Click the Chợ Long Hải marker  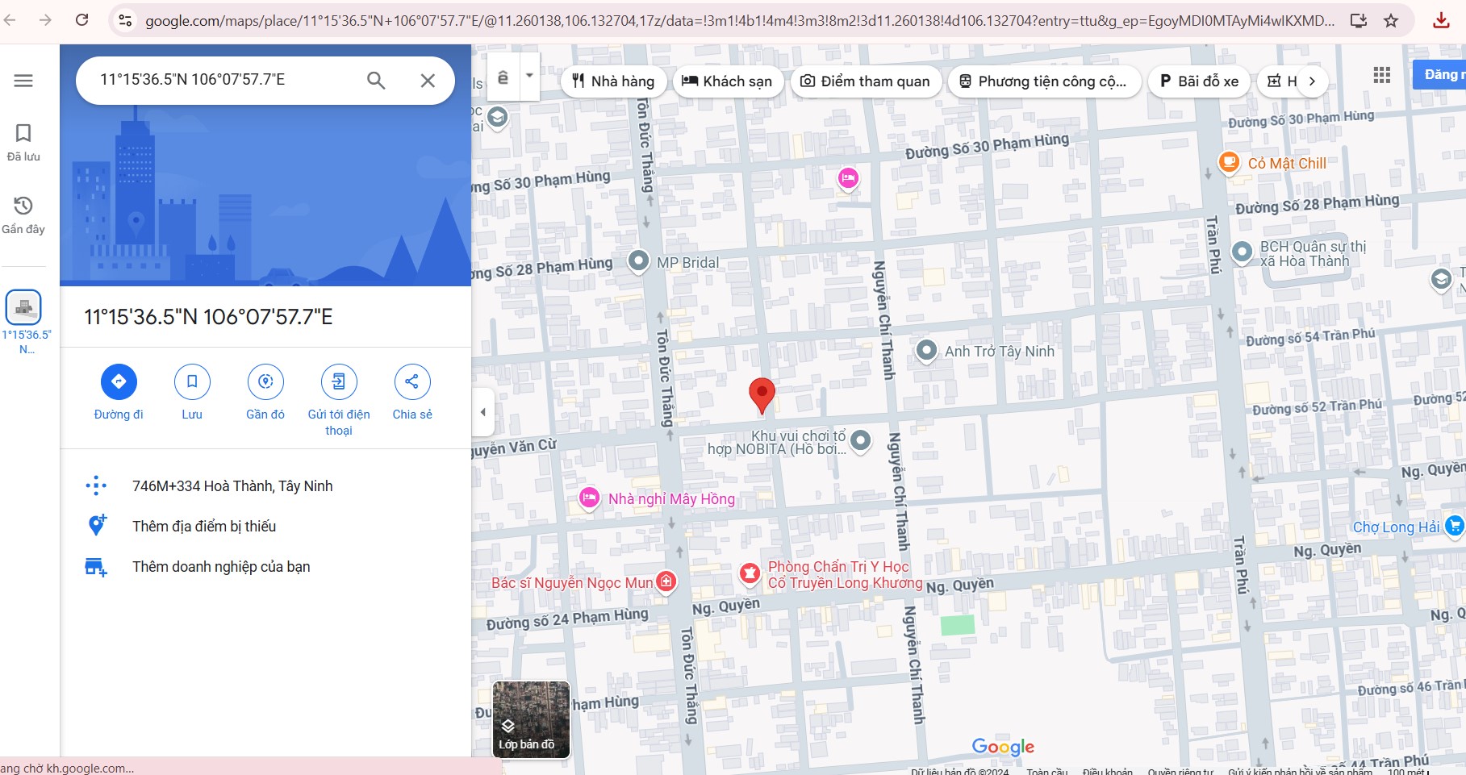pyautogui.click(x=1454, y=526)
